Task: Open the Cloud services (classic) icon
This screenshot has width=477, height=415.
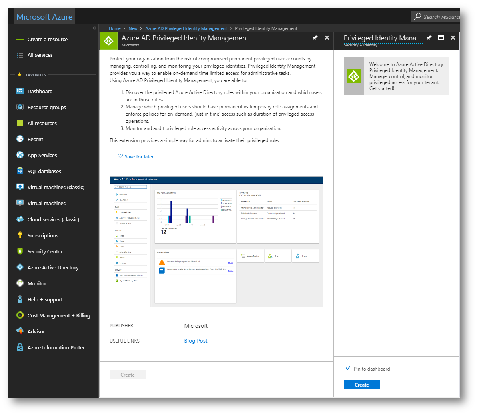Action: tap(20, 219)
